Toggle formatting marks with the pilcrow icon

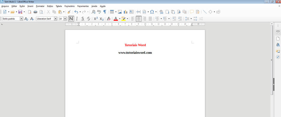[x=105, y=12]
